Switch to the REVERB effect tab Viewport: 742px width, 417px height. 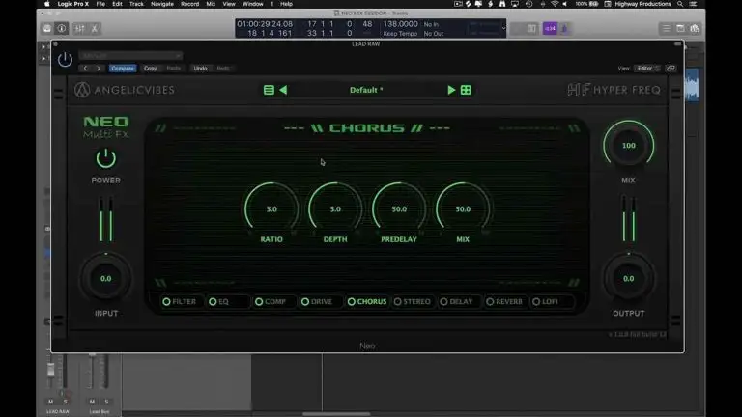coord(509,301)
